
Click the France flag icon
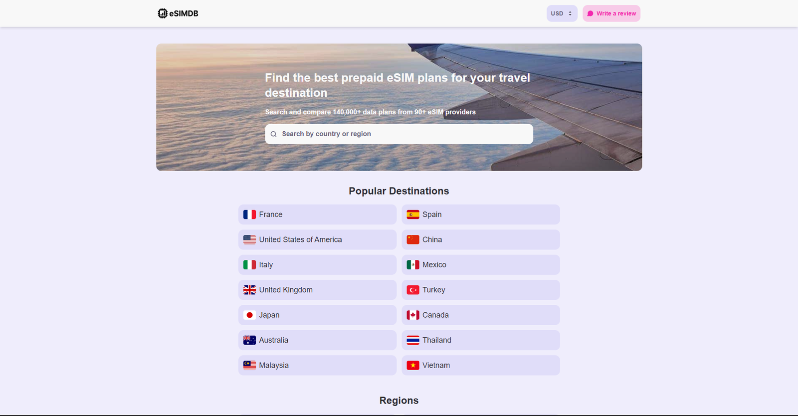[249, 214]
